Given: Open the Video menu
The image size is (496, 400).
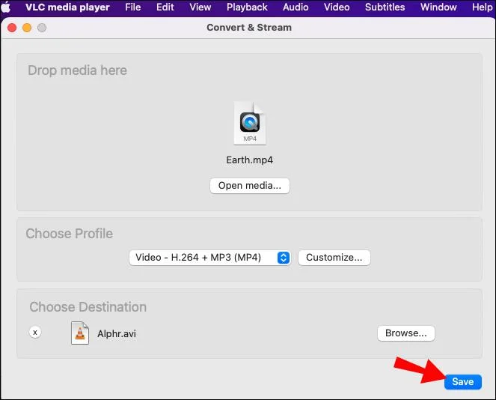Looking at the screenshot, I should pos(337,7).
